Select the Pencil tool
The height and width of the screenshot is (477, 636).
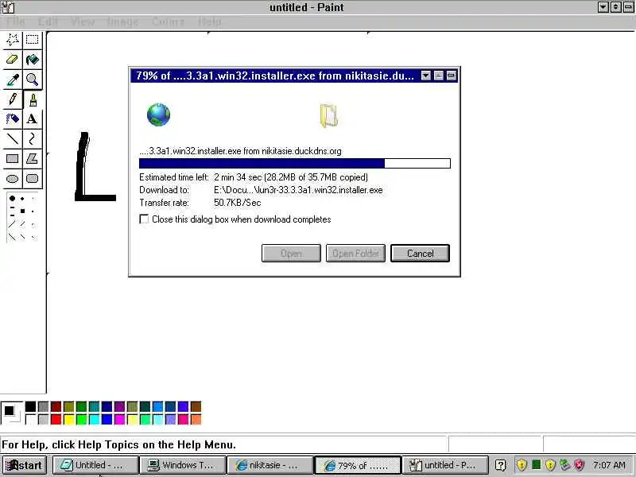tap(13, 99)
